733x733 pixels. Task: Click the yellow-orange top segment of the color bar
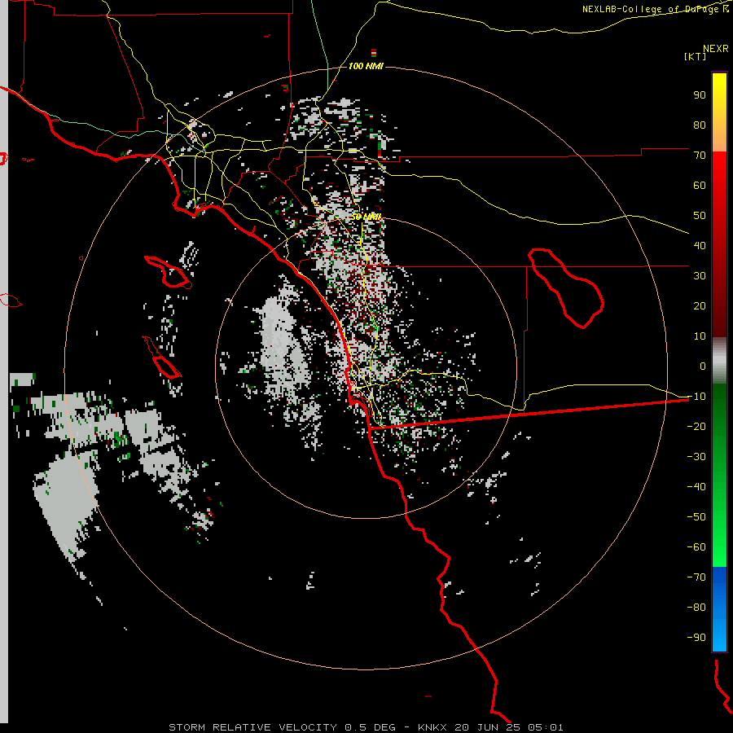point(719,112)
